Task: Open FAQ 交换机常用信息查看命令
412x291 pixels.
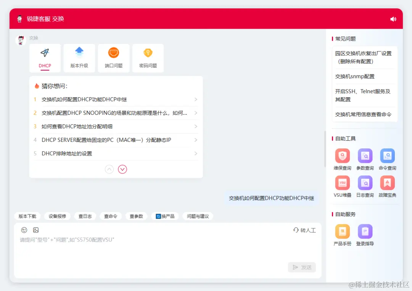Action: pyautogui.click(x=365, y=114)
